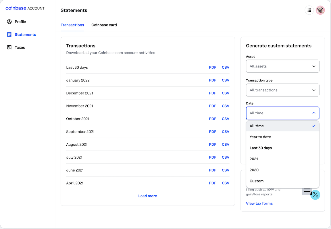Click the checkmark beside All time
Image resolution: width=331 pixels, height=229 pixels.
[x=314, y=126]
